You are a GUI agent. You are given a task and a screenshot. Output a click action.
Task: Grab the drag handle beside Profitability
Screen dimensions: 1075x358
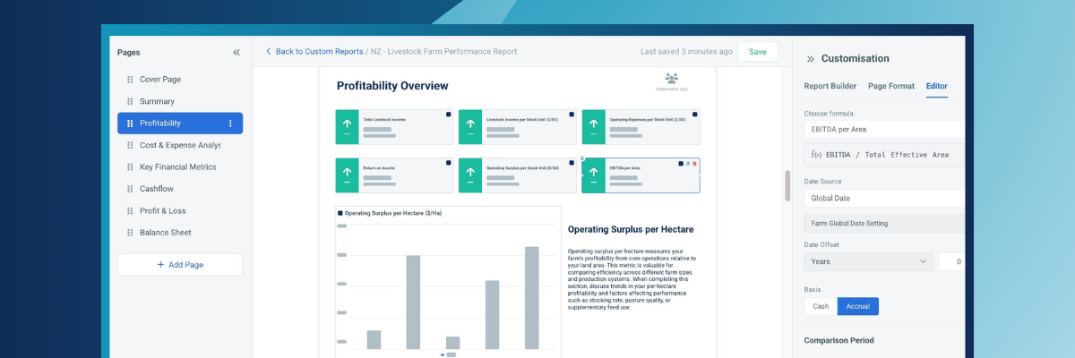point(130,124)
